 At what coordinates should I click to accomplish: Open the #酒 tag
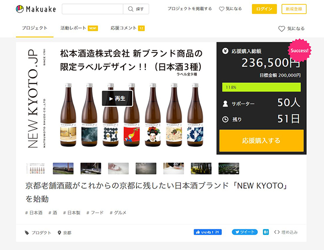tap(53, 213)
